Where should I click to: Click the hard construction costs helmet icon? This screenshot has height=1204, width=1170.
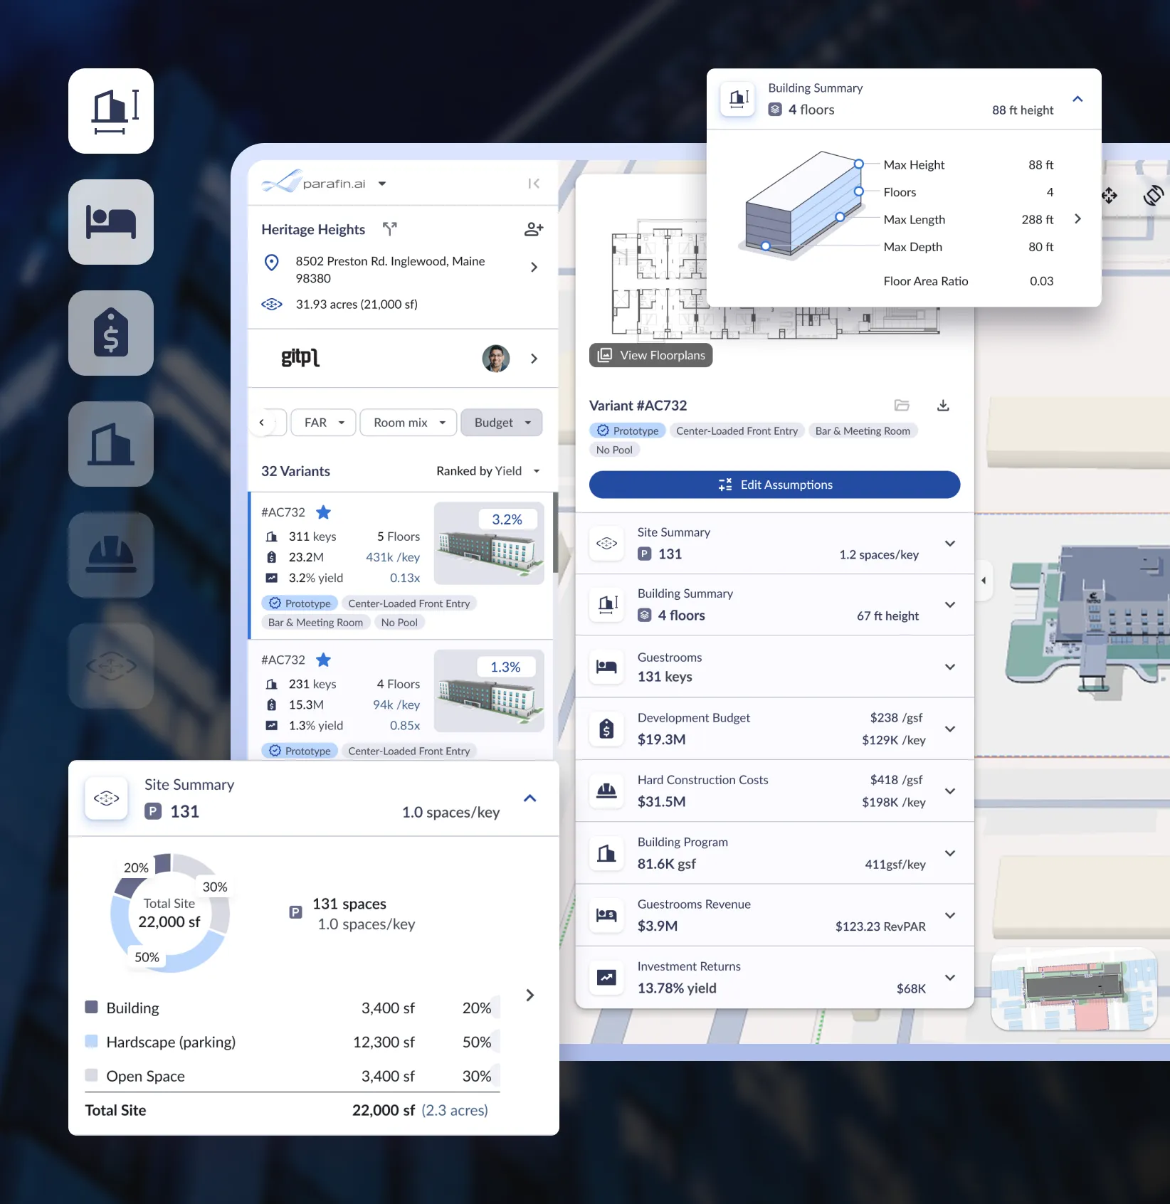[110, 554]
